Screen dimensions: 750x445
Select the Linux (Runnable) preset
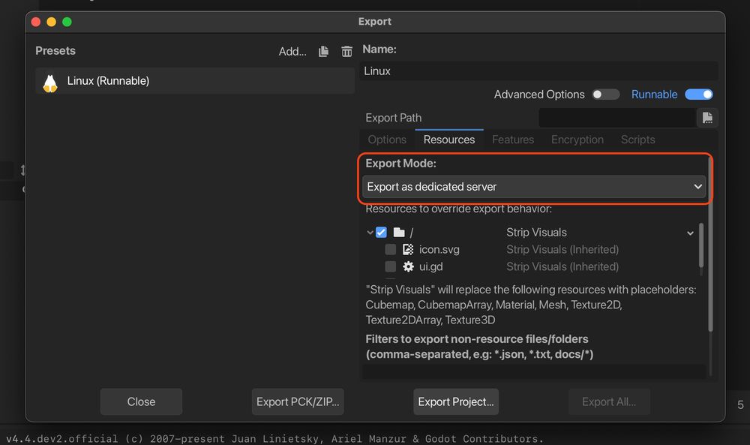pyautogui.click(x=195, y=81)
